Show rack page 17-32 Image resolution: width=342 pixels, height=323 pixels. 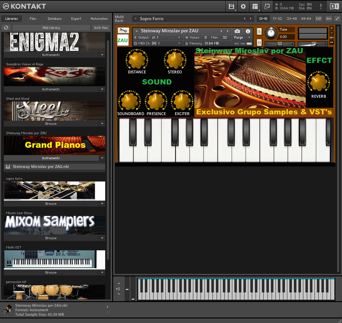tap(277, 19)
